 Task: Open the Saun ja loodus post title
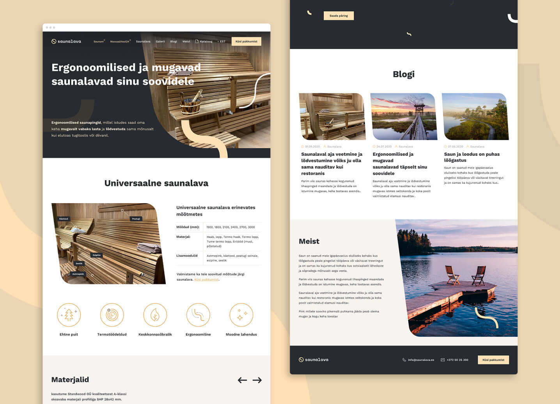click(x=472, y=157)
